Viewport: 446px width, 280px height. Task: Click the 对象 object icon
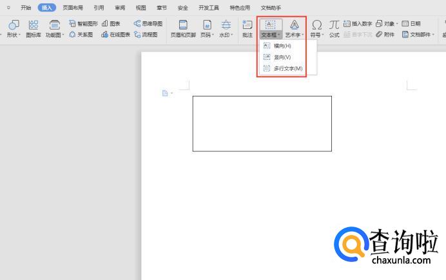379,24
